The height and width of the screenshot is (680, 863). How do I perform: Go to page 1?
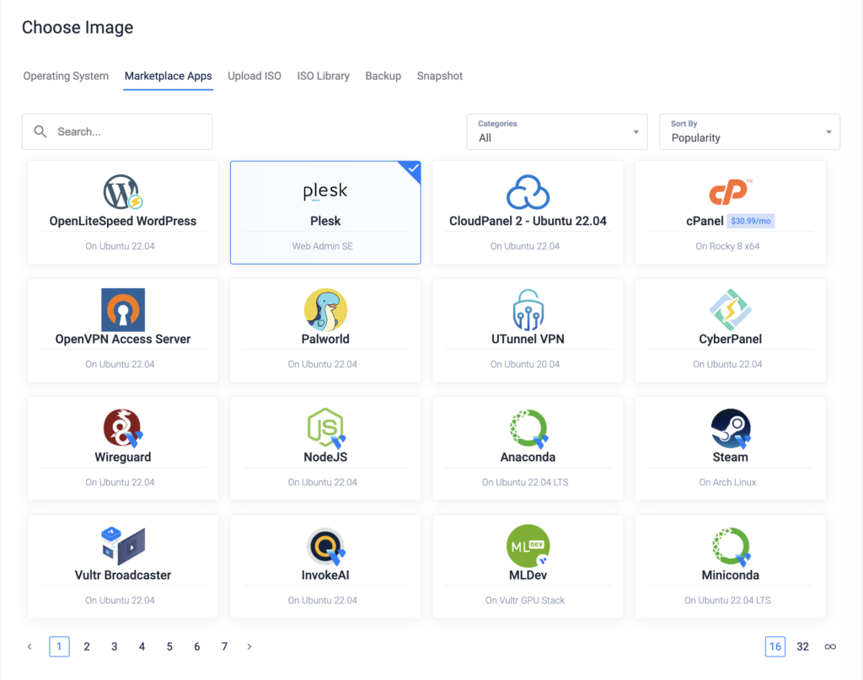coord(60,646)
